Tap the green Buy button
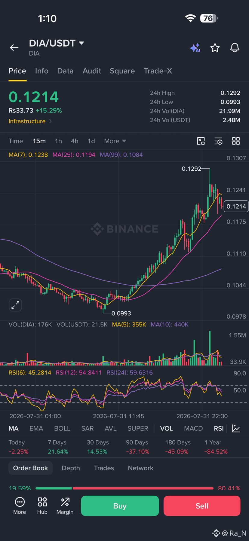This screenshot has width=249, height=541. (120, 506)
